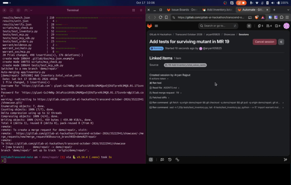Open the Wi-Fi icon in system tray
The image size is (291, 185).
pyautogui.click(x=257, y=3)
